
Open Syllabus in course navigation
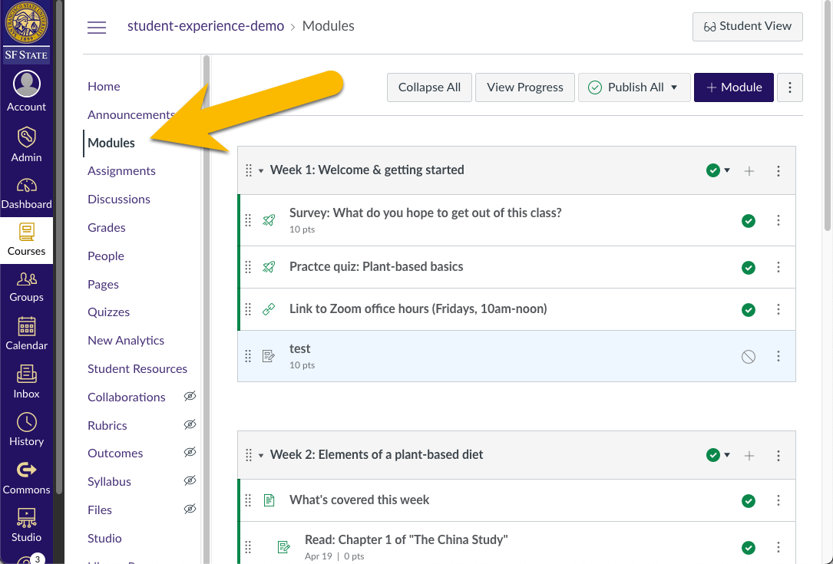click(110, 482)
